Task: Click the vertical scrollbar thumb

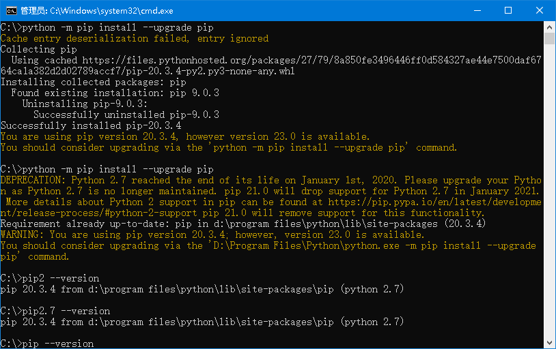Action: point(549,39)
